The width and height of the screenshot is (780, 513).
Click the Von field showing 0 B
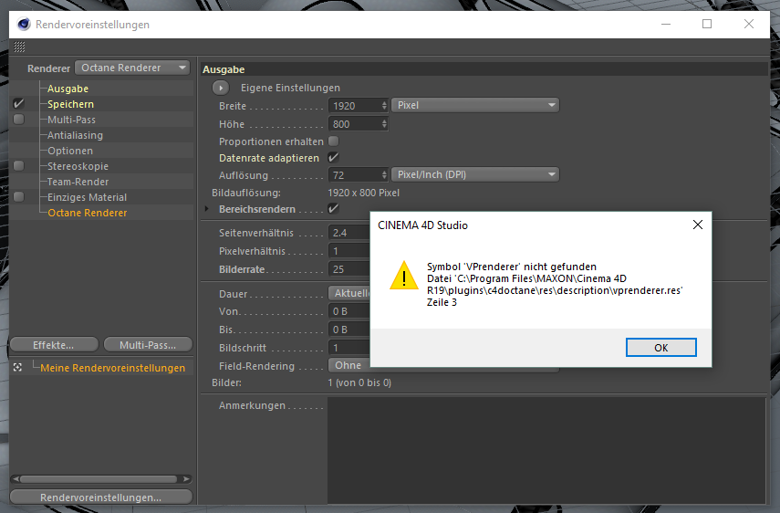tap(349, 311)
